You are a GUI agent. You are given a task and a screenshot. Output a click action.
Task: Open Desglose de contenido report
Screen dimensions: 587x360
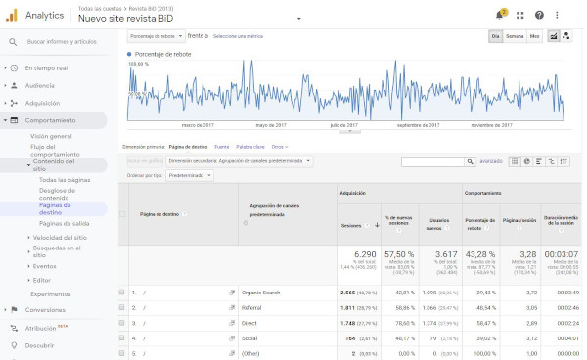(58, 194)
